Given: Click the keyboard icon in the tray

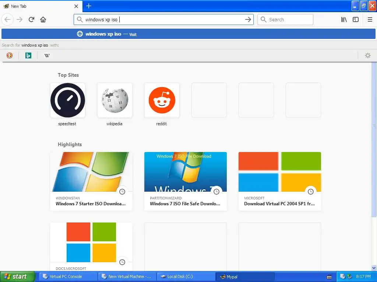Looking at the screenshot, I should (329, 277).
